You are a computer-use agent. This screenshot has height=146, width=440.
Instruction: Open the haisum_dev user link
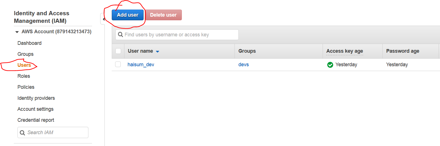click(x=141, y=65)
